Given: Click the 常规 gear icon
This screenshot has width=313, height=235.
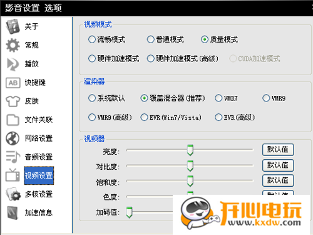Looking at the screenshot, I should (13, 45).
